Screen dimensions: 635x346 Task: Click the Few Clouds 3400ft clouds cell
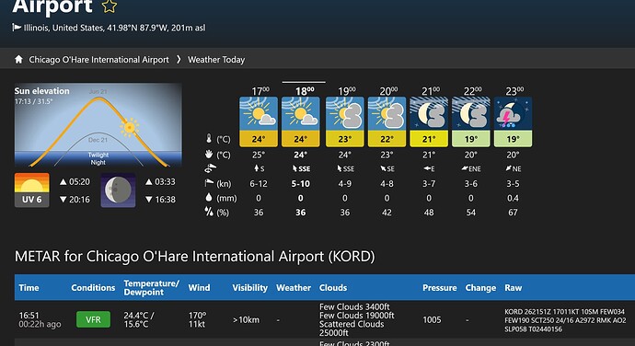[x=357, y=319]
